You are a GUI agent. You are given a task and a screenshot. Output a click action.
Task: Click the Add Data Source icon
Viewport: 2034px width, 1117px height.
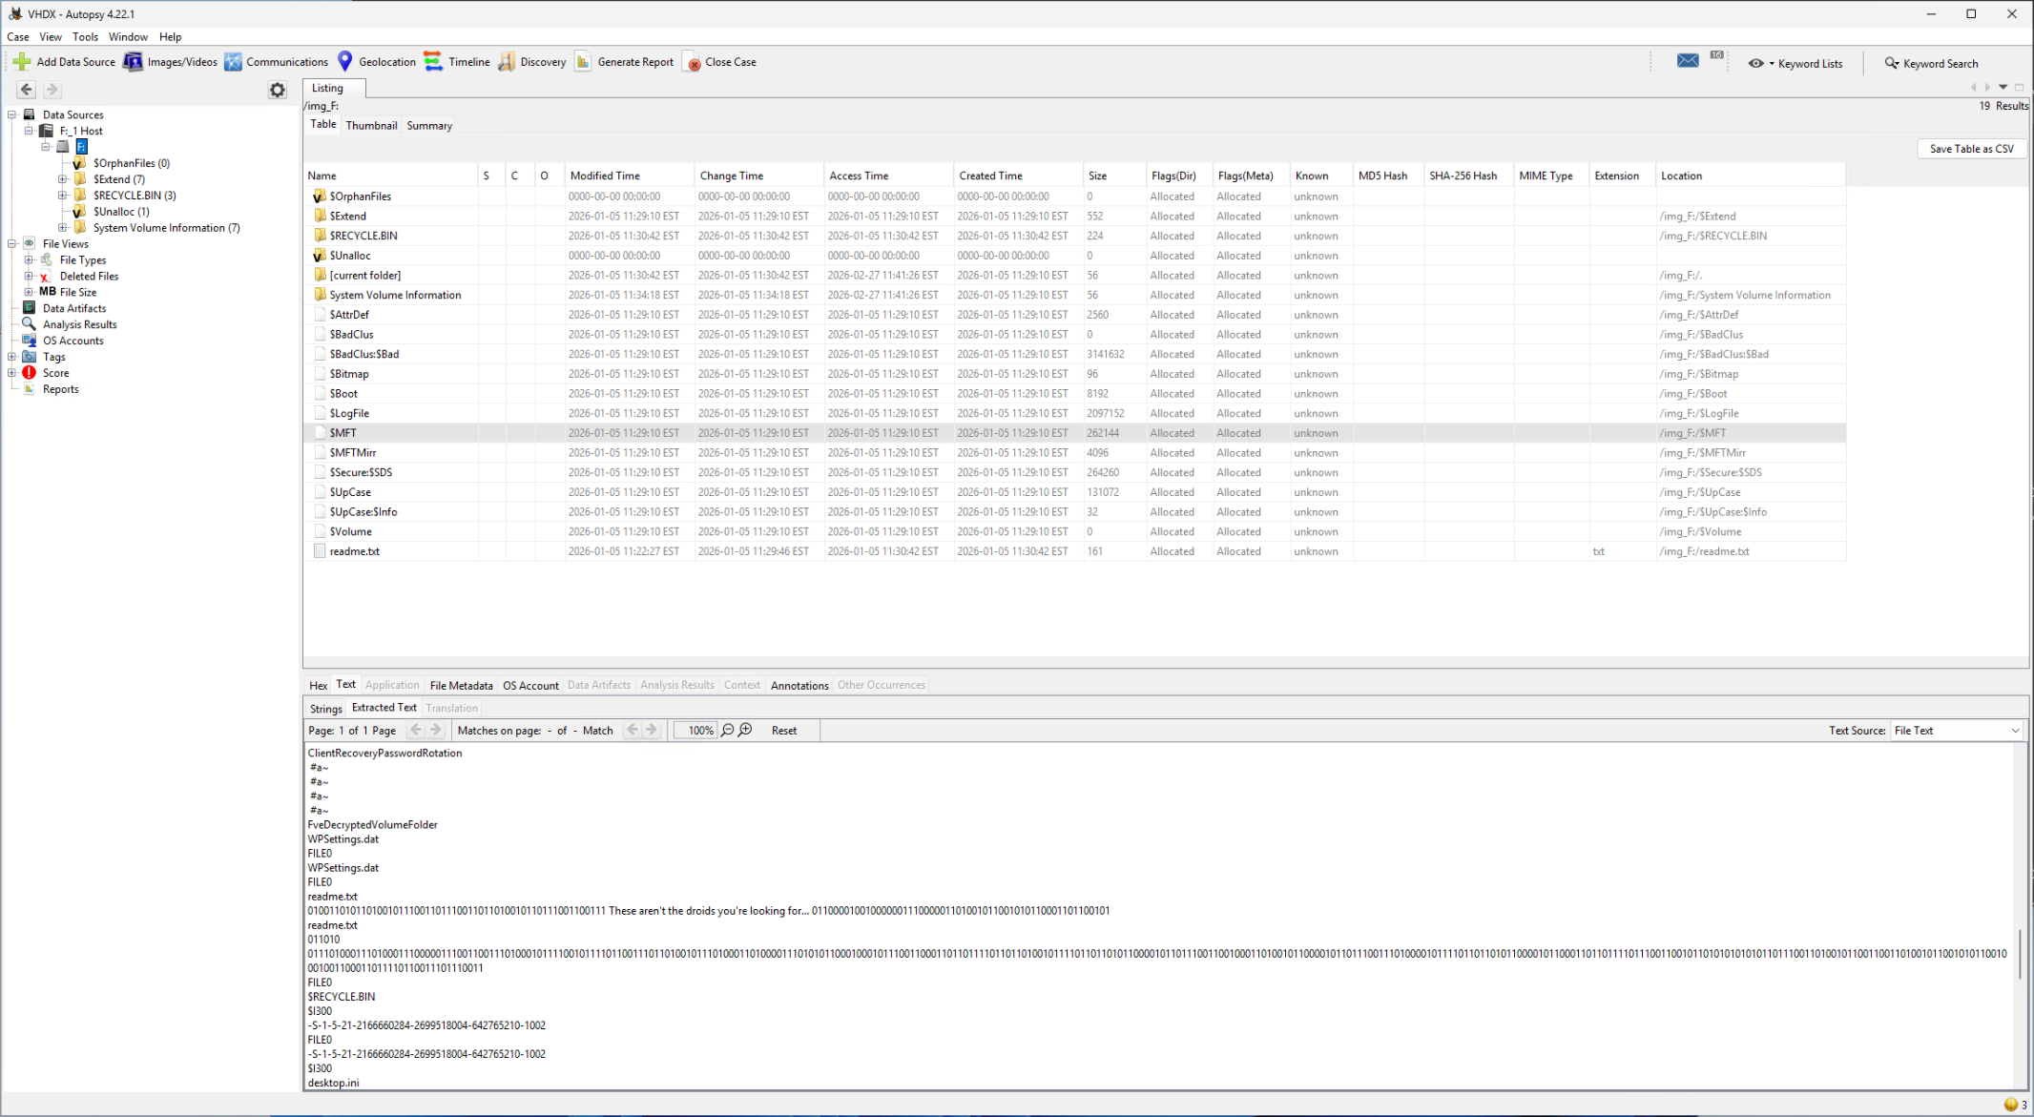pyautogui.click(x=22, y=62)
